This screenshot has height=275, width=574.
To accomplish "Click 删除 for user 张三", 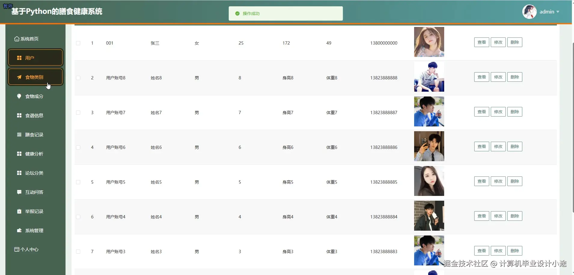I will click(515, 42).
